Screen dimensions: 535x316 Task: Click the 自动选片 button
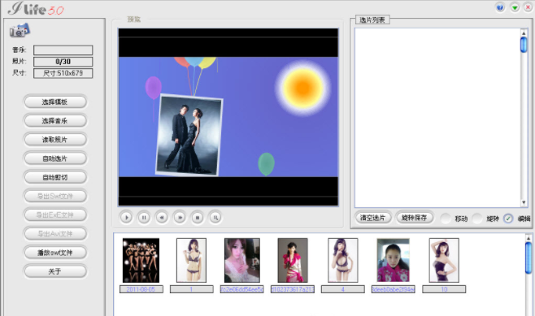(55, 158)
